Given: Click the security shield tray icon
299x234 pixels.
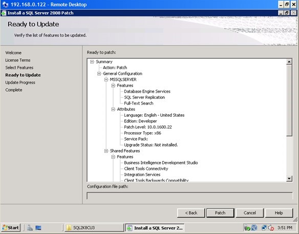Looking at the screenshot, I should (x=247, y=228).
